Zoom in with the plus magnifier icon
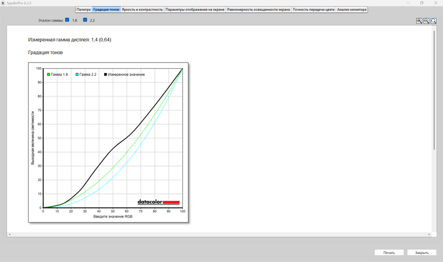Viewport: 443px width, 262px height. click(x=419, y=21)
